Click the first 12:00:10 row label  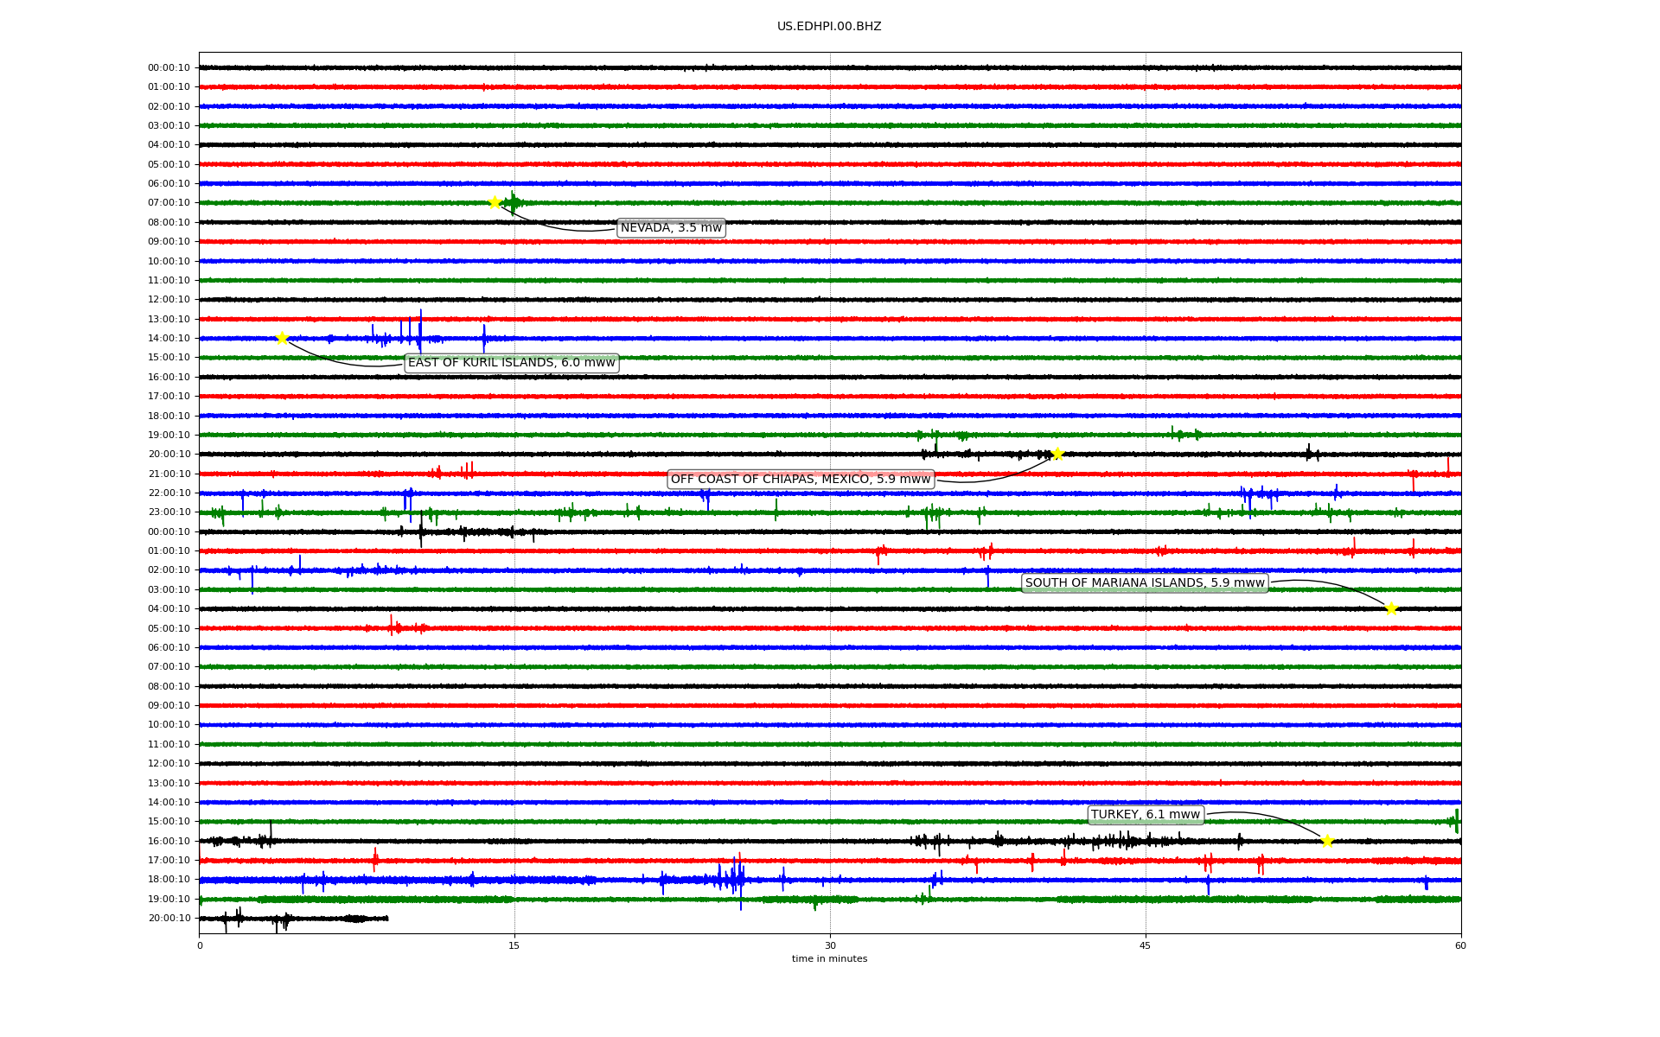coord(169,300)
